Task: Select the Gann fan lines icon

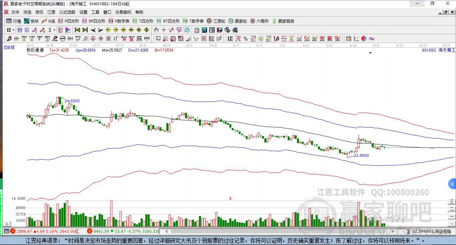Action: [166, 38]
